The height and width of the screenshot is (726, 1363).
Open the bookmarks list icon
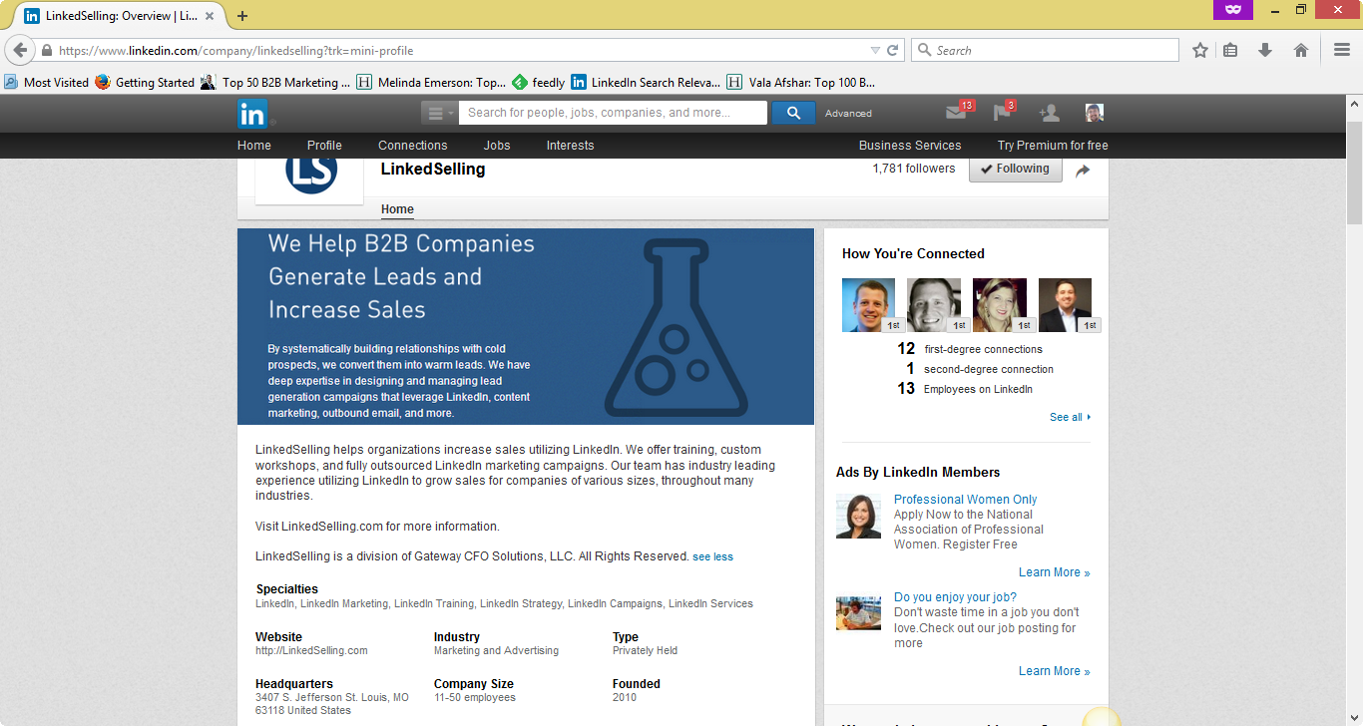1230,50
